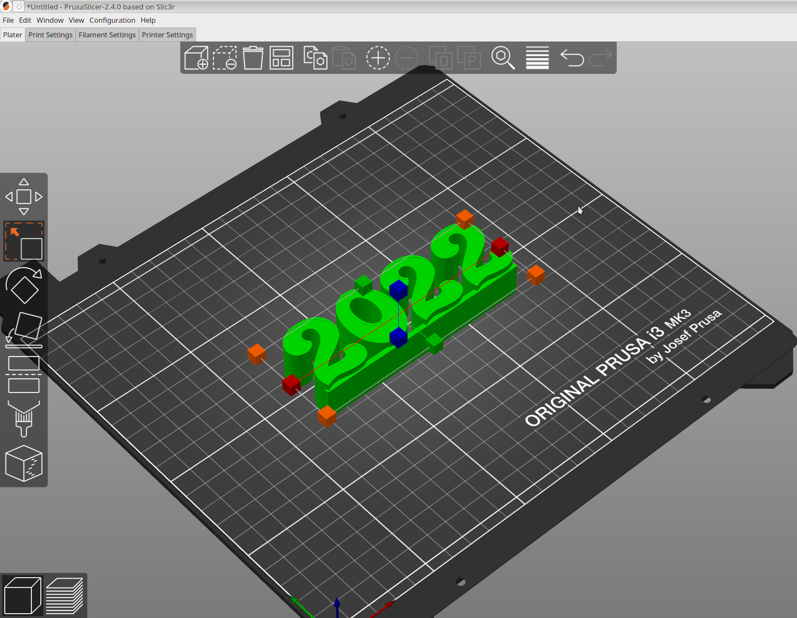Switch to sliced layers preview view
Screen dimensions: 797x618
[64, 596]
